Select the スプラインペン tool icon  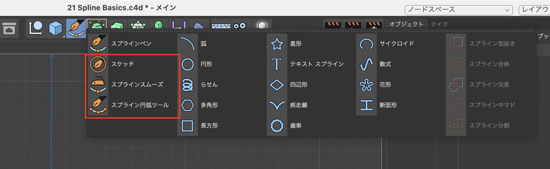point(98,43)
